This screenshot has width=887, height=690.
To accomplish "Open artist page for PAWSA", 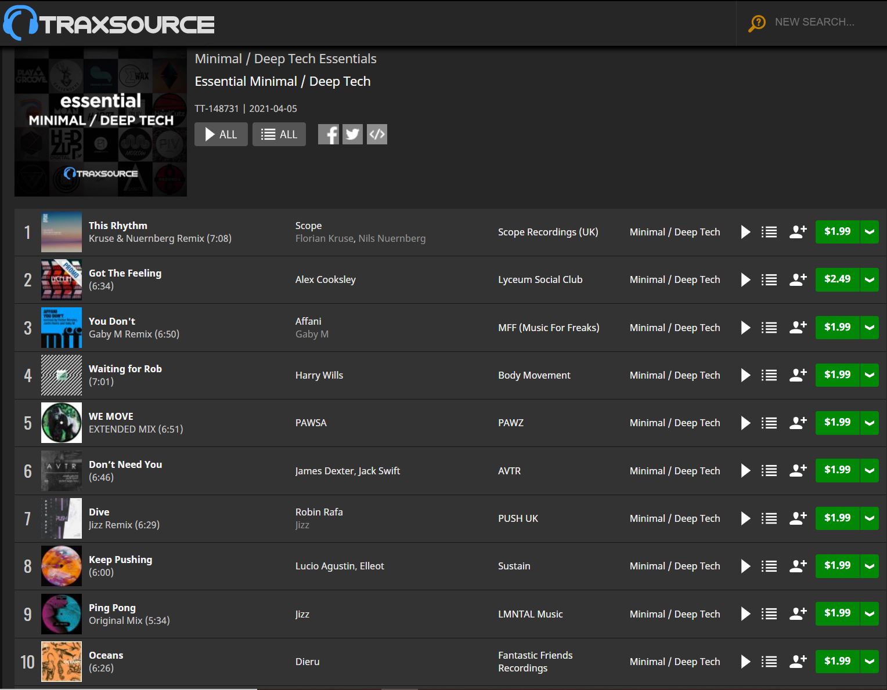I will point(311,423).
